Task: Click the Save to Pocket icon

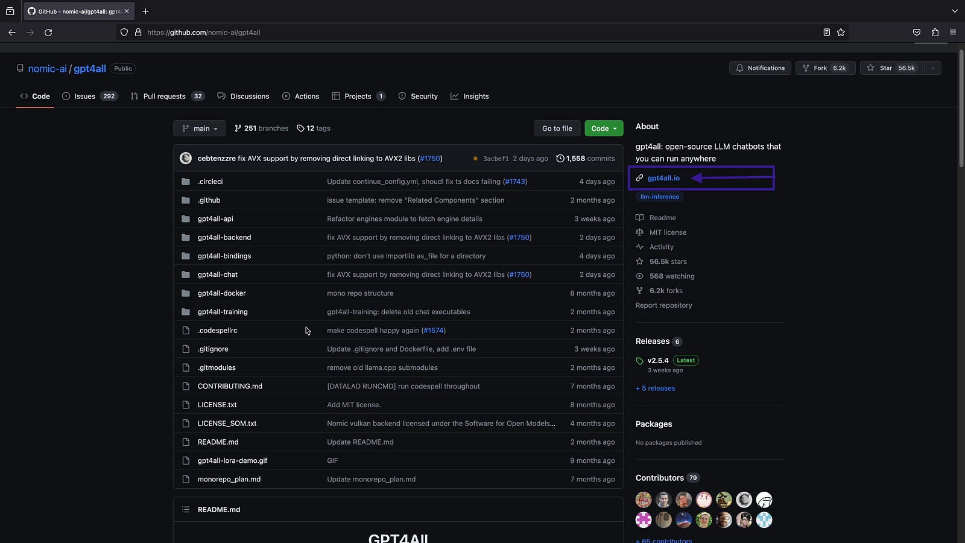Action: tap(917, 33)
